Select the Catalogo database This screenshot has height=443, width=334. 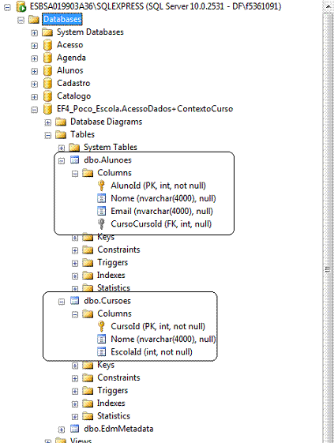(73, 96)
